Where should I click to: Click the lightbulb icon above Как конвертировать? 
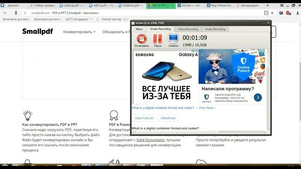[27, 115]
